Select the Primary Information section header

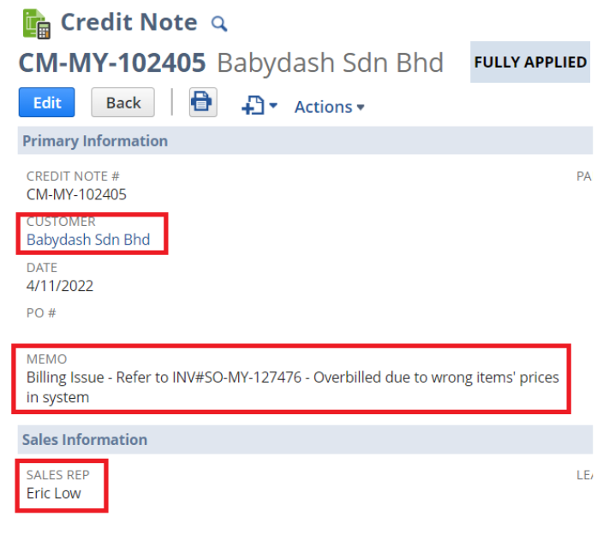coord(305,141)
